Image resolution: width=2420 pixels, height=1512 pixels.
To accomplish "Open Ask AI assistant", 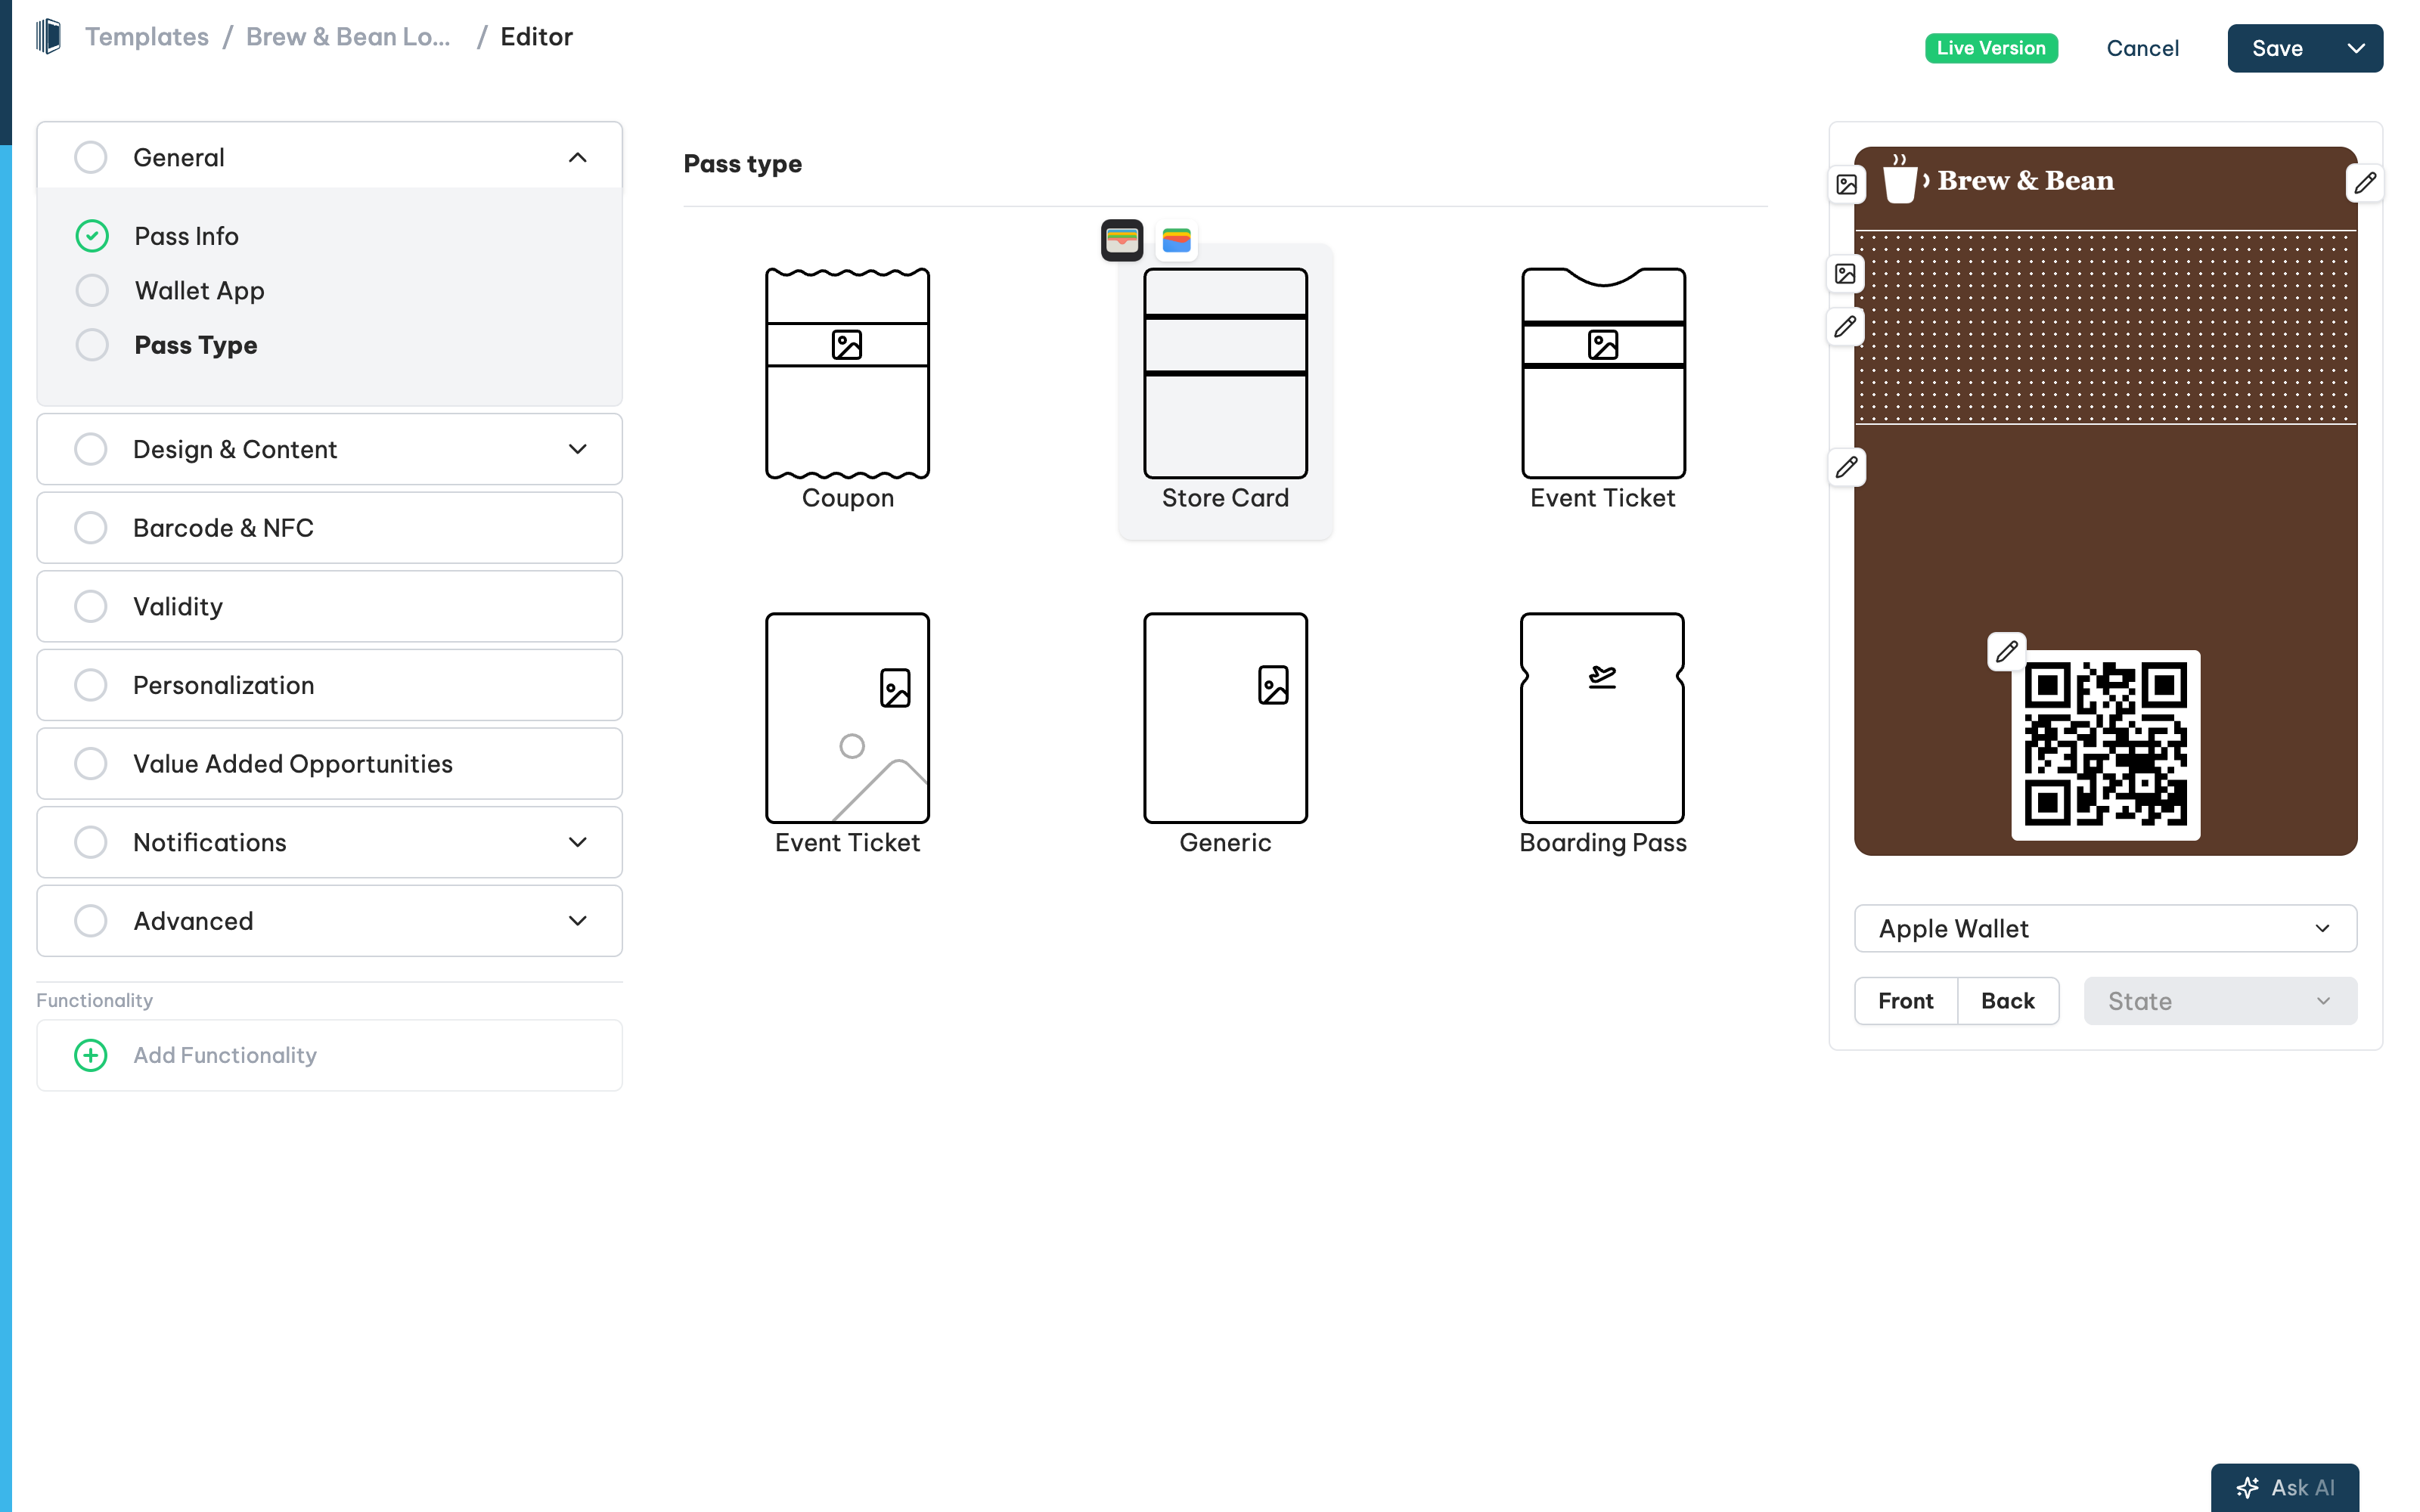I will (x=2284, y=1487).
